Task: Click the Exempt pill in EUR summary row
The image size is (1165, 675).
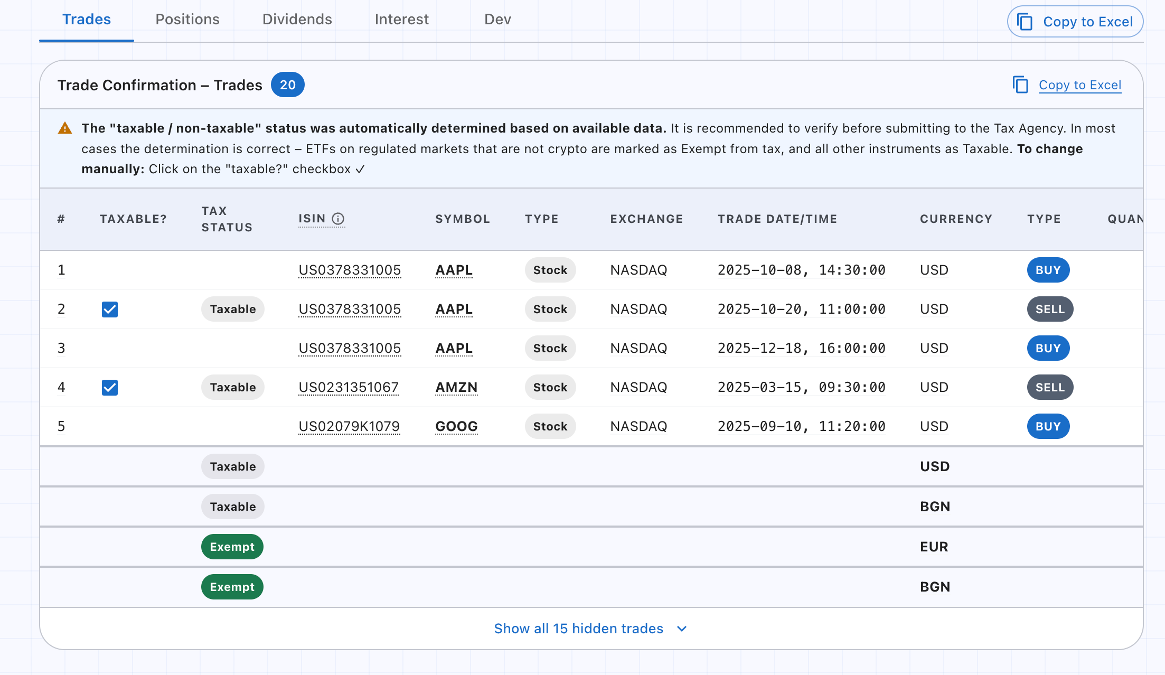Action: pyautogui.click(x=232, y=547)
